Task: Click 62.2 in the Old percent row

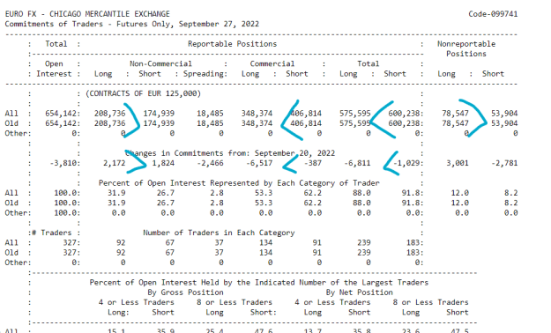Action: click(x=312, y=203)
